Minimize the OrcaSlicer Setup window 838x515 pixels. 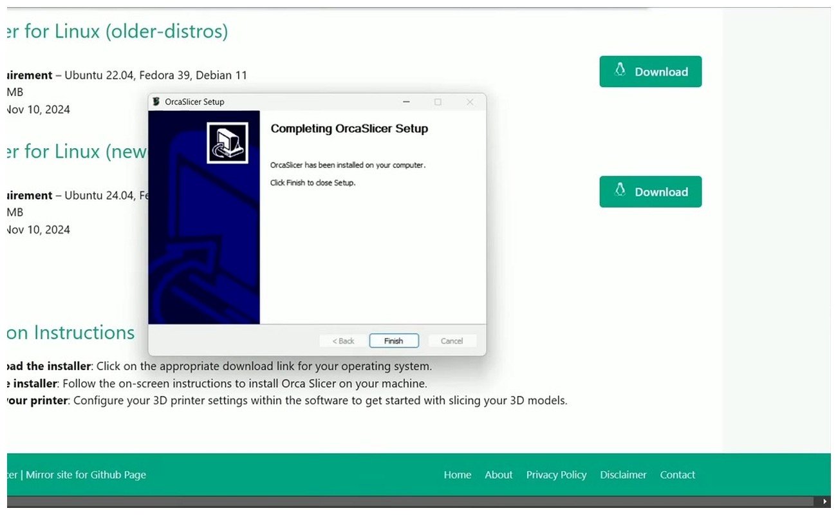[x=406, y=102]
